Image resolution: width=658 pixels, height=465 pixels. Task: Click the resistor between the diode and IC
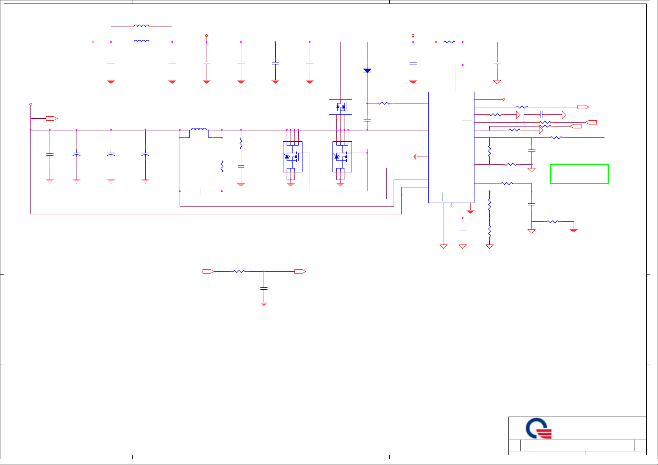385,103
